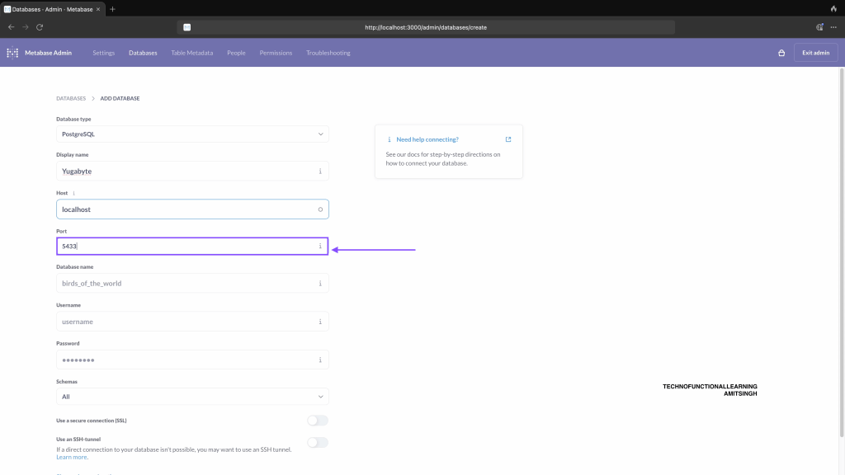Image resolution: width=845 pixels, height=475 pixels.
Task: Click the external link icon in help card
Action: (x=508, y=139)
